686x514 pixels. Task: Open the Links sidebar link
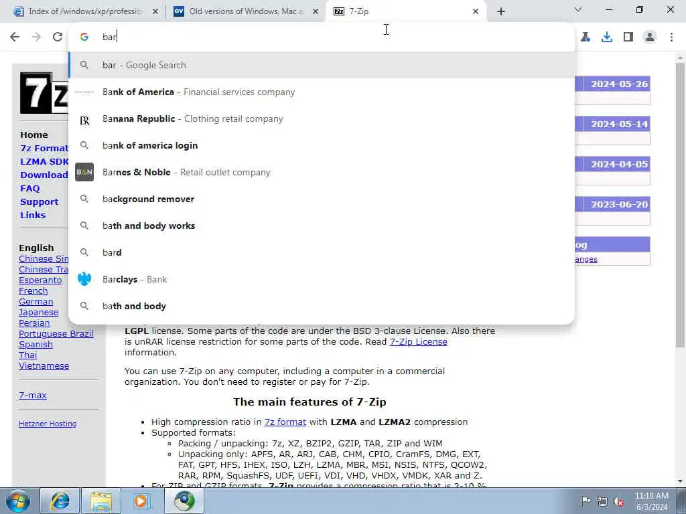(33, 215)
